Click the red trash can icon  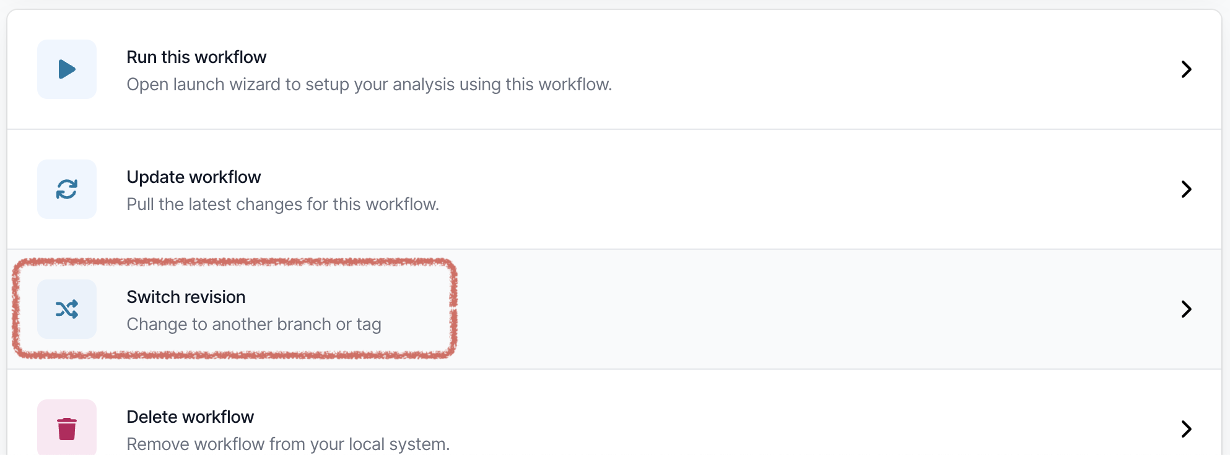click(67, 428)
